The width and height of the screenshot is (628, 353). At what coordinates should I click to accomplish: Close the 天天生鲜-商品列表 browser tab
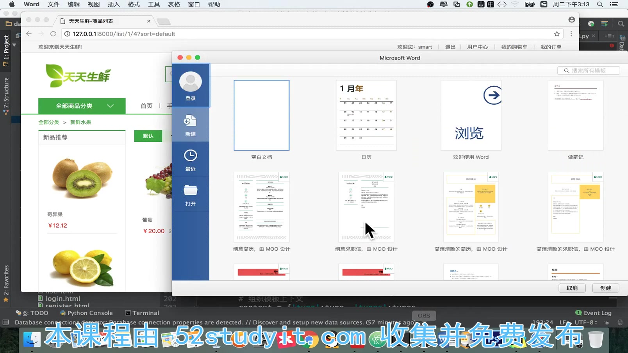pos(148,21)
